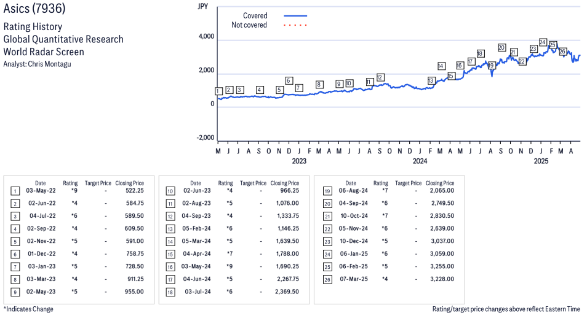Image resolution: width=587 pixels, height=313 pixels.
Task: Click chart marker 8 on the graph
Action: 319,85
